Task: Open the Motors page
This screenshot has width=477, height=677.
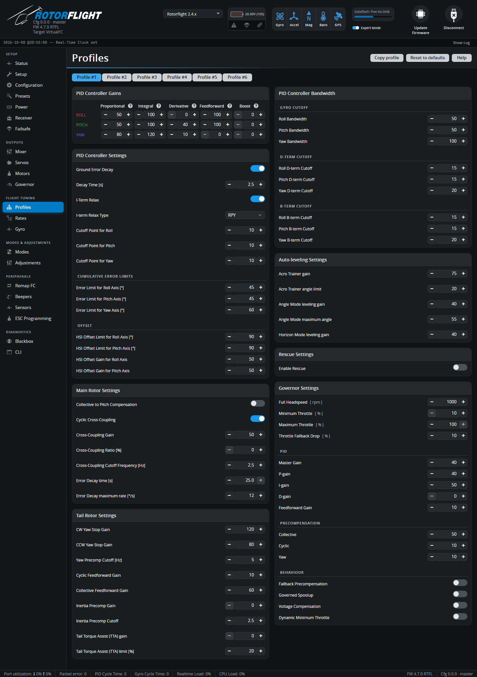Action: pos(33,173)
